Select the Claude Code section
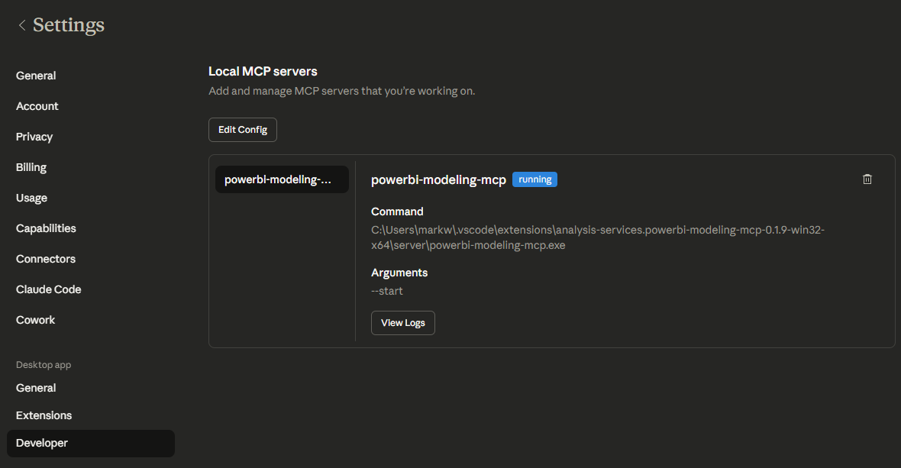 click(x=48, y=289)
